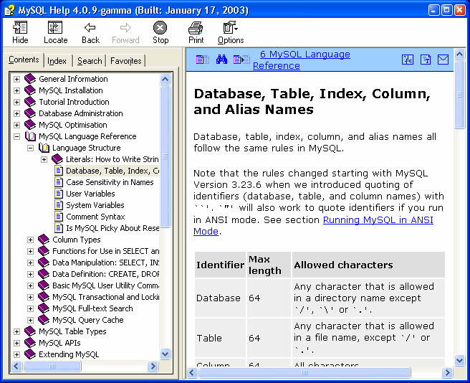Click scroll right arrow under contents tree

(153, 367)
